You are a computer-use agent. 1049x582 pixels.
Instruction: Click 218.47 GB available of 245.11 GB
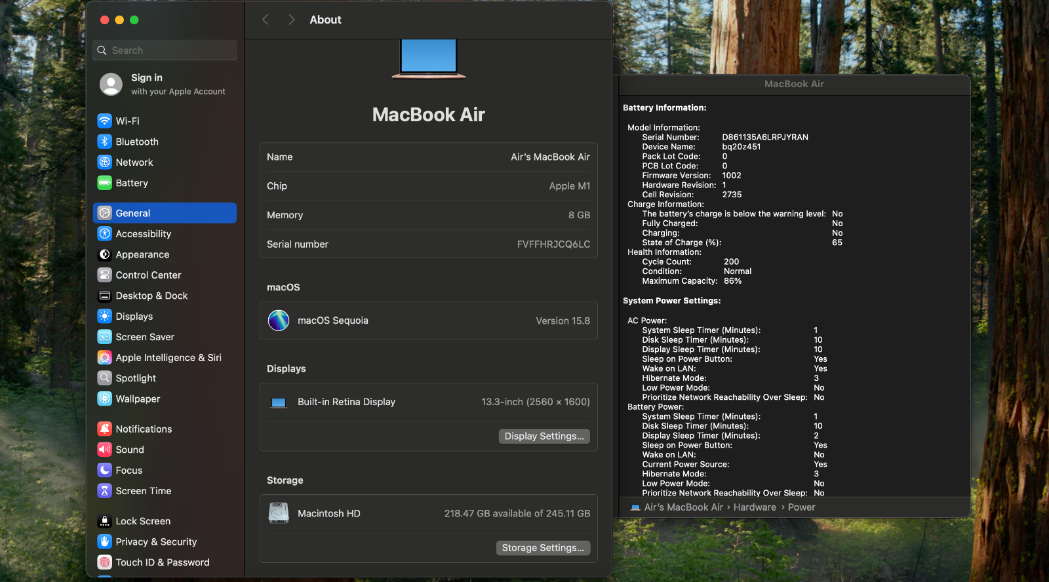coord(517,514)
